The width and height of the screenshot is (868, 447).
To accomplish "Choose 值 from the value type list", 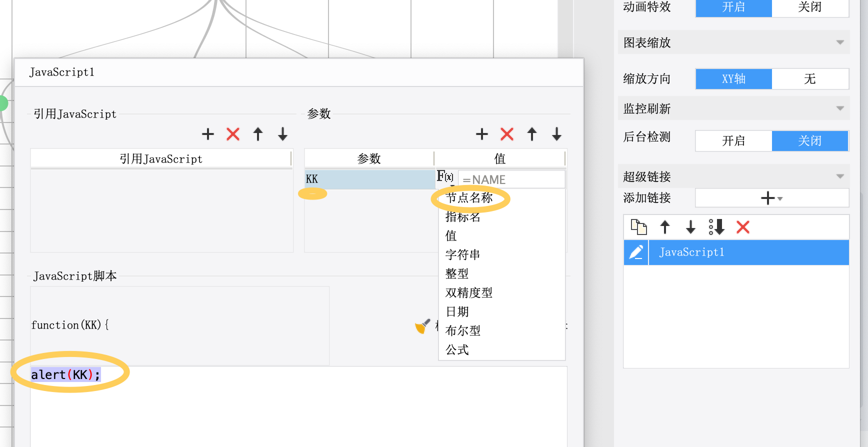I will (x=501, y=236).
